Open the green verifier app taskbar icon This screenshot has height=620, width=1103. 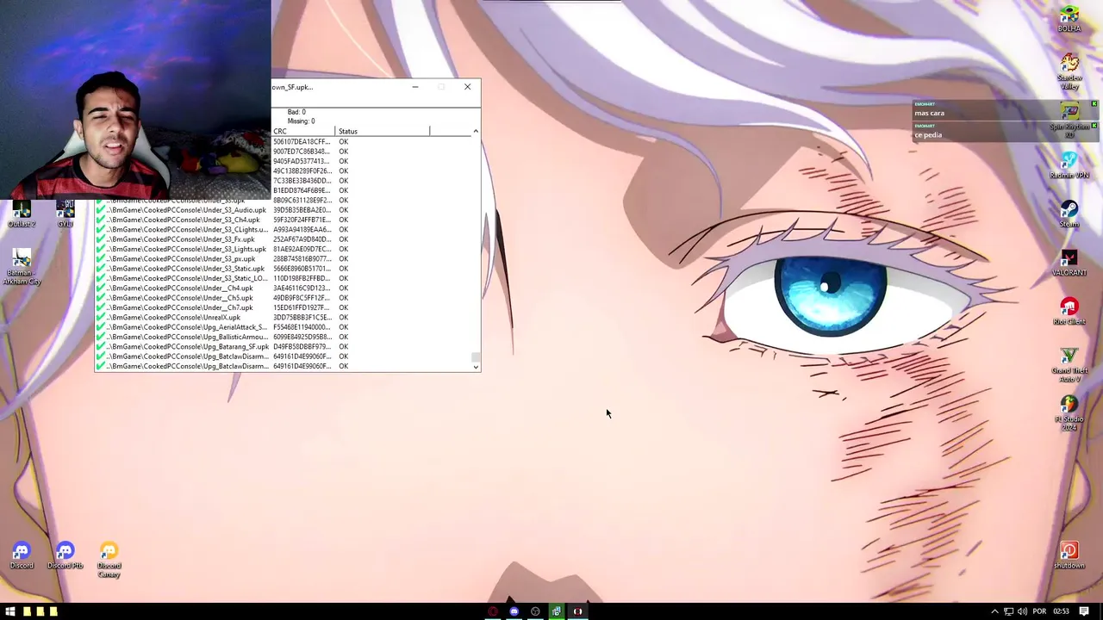(x=557, y=611)
